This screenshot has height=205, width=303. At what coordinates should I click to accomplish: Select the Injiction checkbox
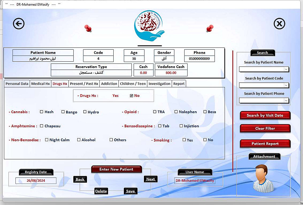pos(181,126)
